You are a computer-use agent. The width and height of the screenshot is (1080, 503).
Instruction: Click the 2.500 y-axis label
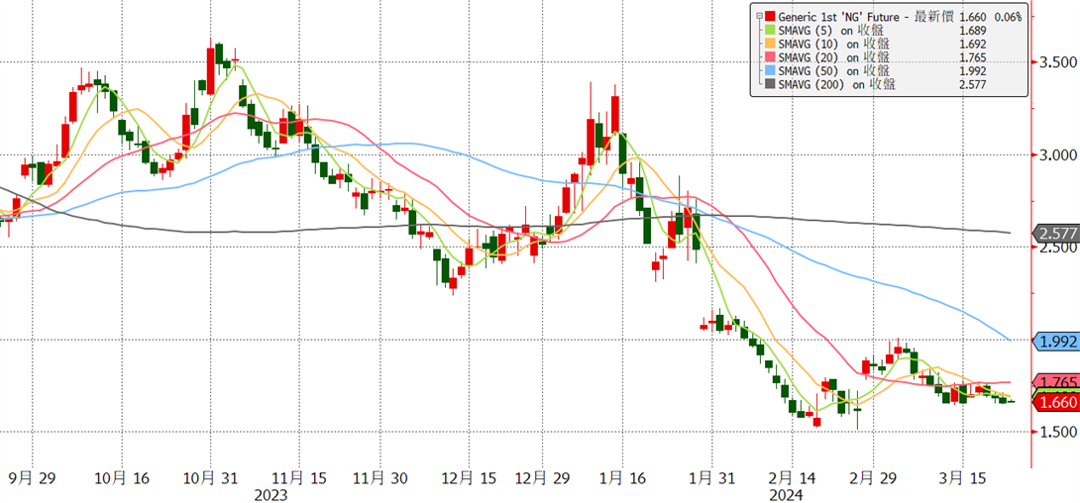pyautogui.click(x=1057, y=247)
